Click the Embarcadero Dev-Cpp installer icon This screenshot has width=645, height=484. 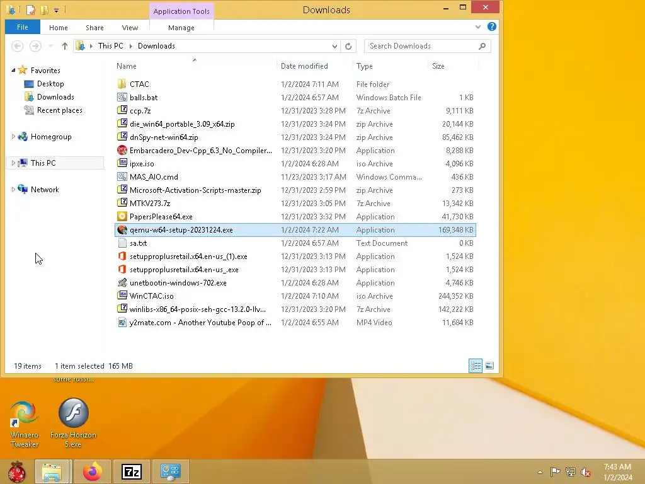coord(122,150)
